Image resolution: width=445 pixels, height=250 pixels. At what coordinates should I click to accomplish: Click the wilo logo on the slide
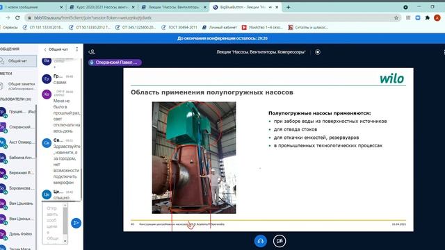(392, 78)
